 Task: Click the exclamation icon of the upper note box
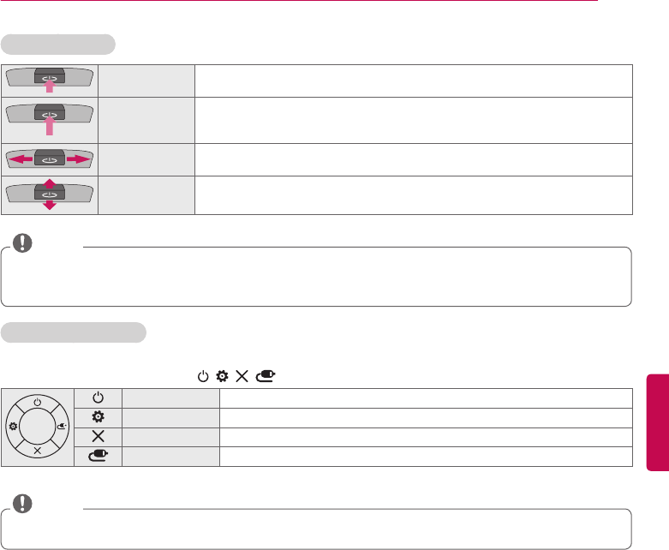click(x=23, y=243)
